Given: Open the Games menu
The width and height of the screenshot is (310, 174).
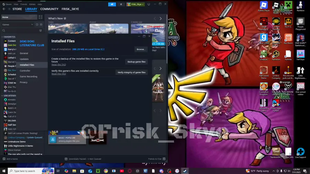Looking at the screenshot, I should coord(32,4).
